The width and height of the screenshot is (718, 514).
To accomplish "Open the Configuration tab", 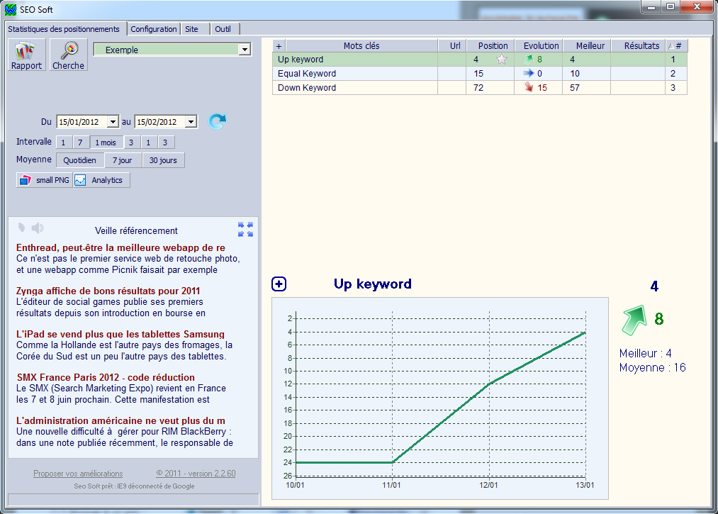I will pos(153,29).
